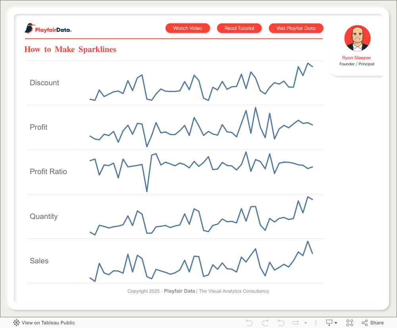Click the Profit Ratio sparkline chart
The width and height of the screenshot is (397, 328).
201,171
